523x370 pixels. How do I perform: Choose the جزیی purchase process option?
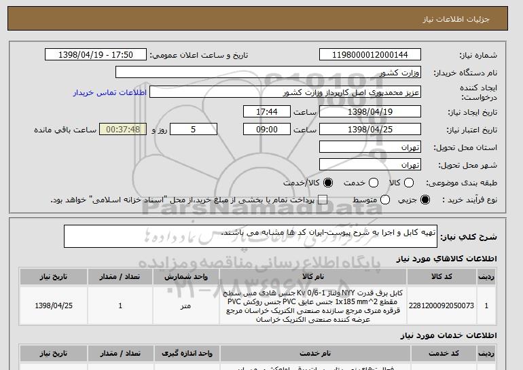point(425,200)
